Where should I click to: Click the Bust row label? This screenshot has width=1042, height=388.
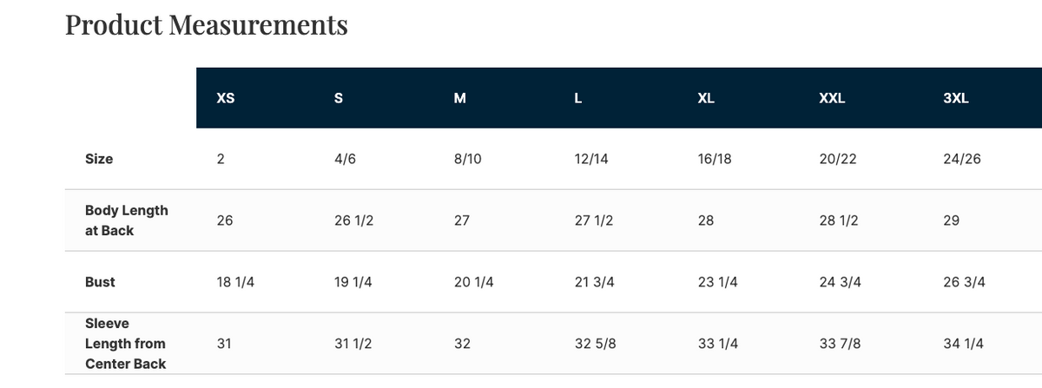100,282
